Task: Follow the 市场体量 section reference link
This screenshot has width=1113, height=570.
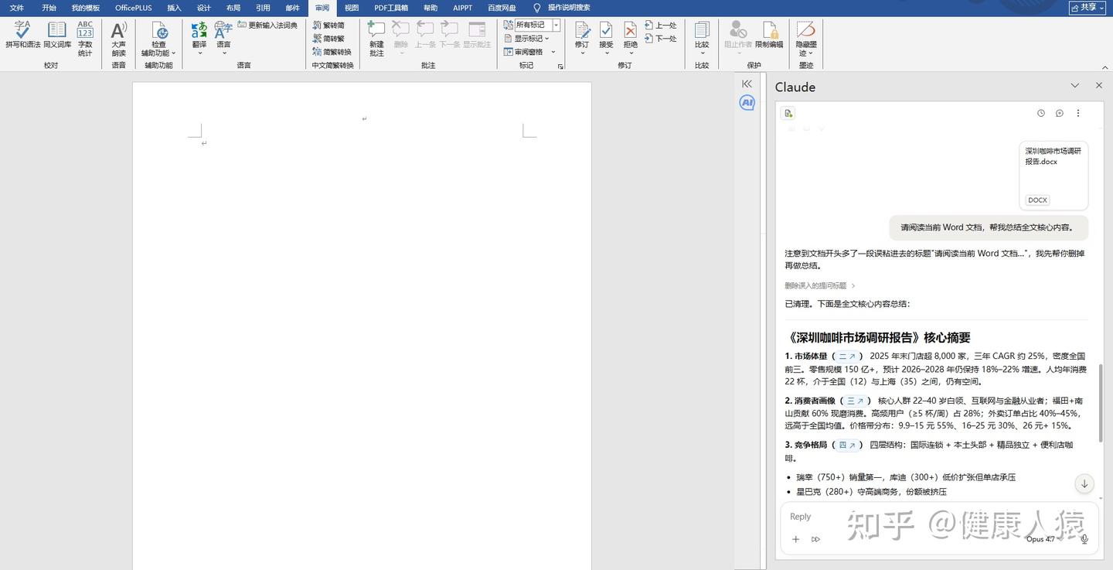Action: click(x=848, y=357)
